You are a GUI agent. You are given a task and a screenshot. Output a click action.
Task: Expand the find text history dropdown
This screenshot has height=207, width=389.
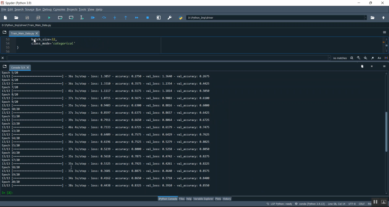pyautogui.click(x=329, y=58)
